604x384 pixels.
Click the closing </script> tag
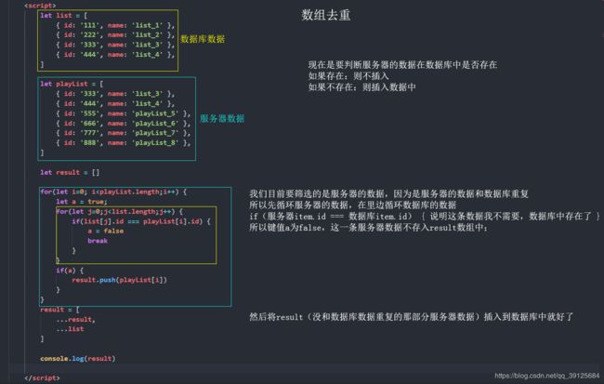pos(42,377)
